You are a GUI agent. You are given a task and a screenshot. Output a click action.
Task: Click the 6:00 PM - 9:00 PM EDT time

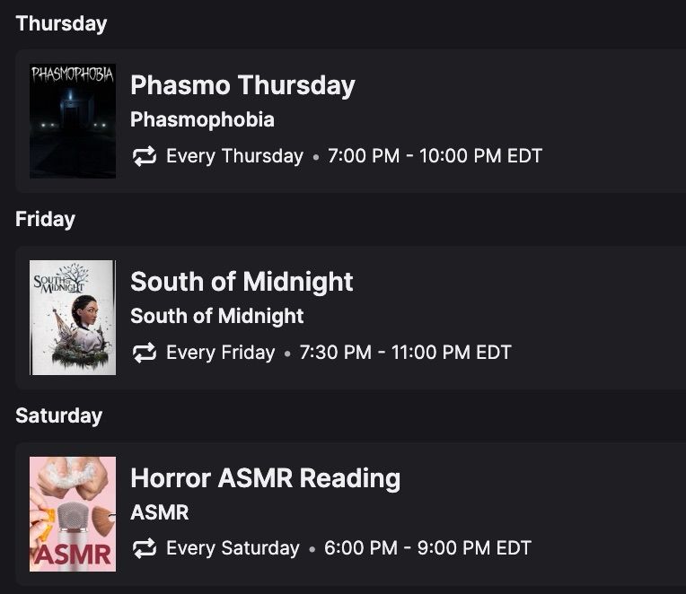pos(427,548)
